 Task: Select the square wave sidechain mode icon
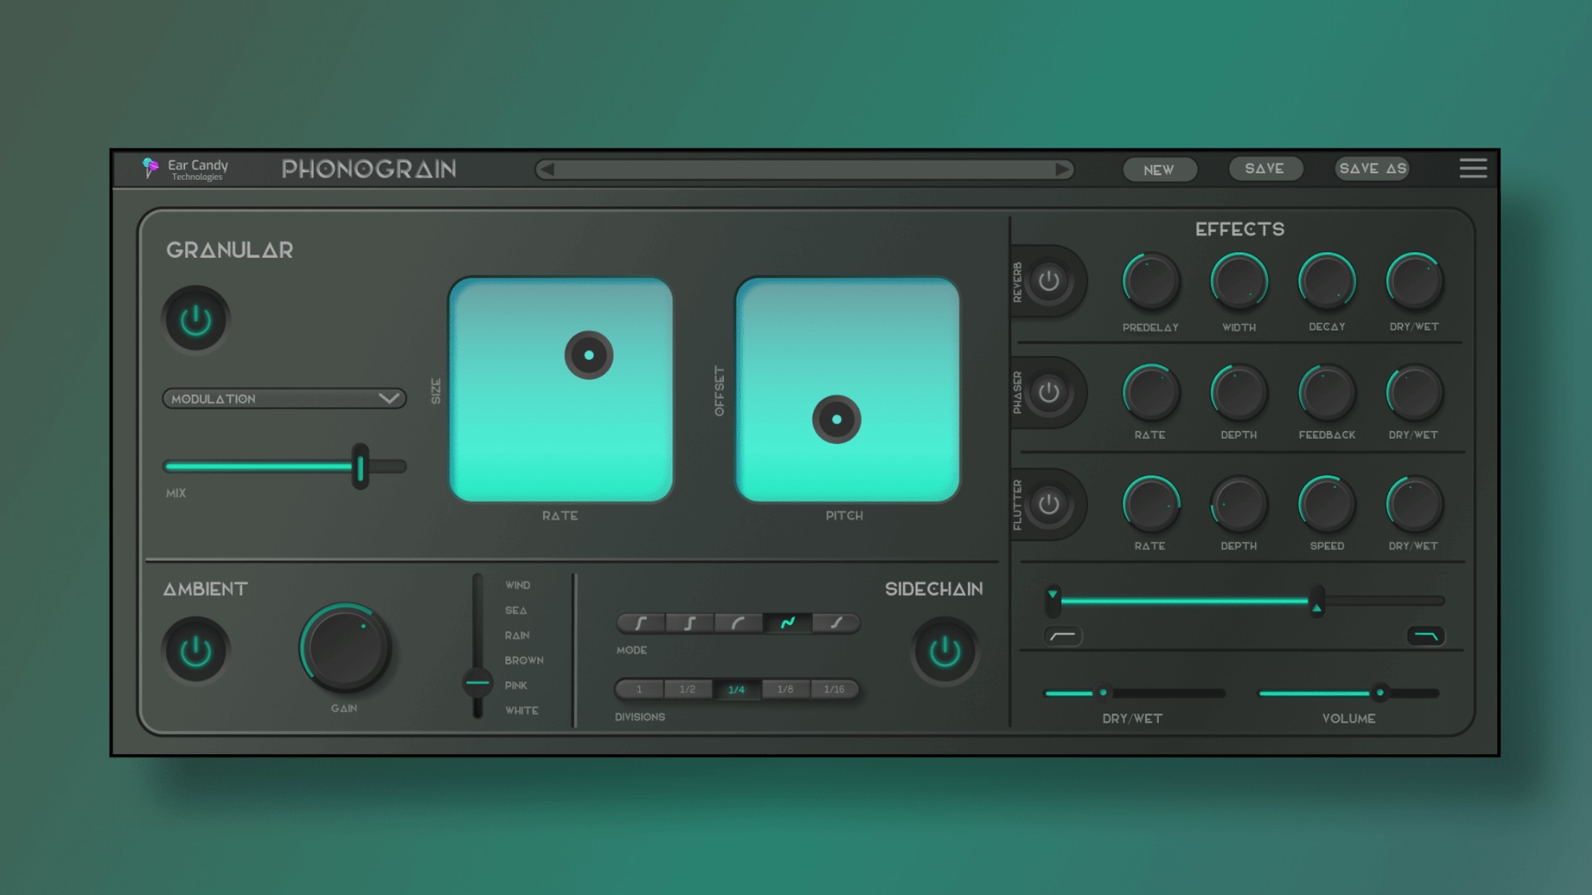tap(689, 624)
